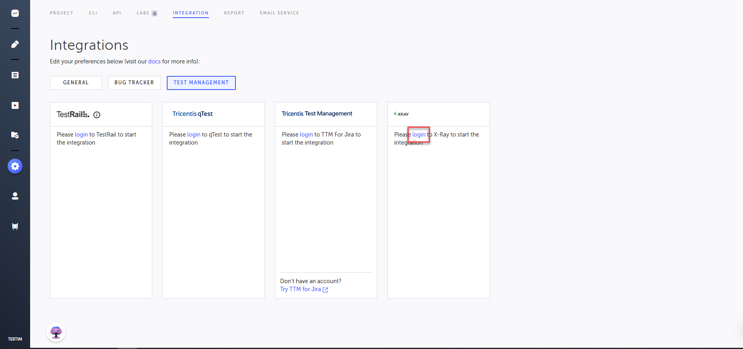Image resolution: width=743 pixels, height=349 pixels.
Task: Open the play runs icon in sidebar
Action: pyautogui.click(x=15, y=106)
